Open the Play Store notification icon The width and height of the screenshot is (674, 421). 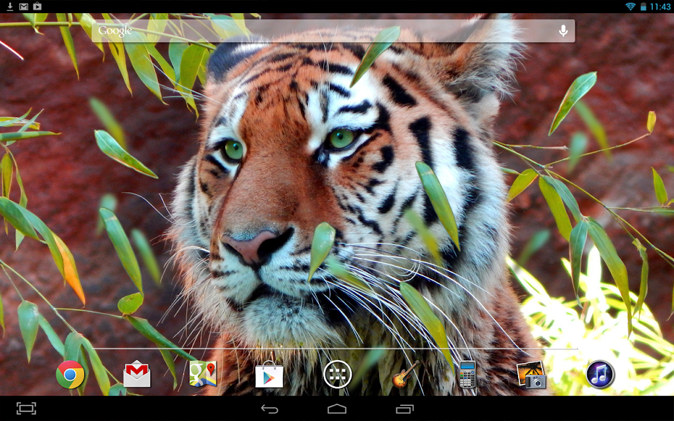38,6
